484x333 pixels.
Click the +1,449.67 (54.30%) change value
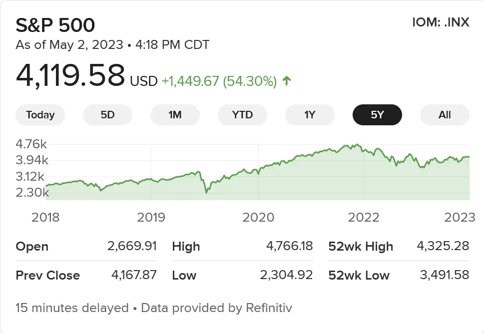[x=219, y=81]
